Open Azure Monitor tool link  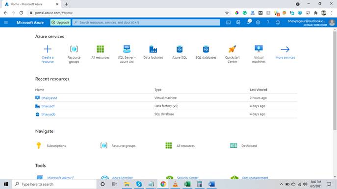(x=122, y=178)
